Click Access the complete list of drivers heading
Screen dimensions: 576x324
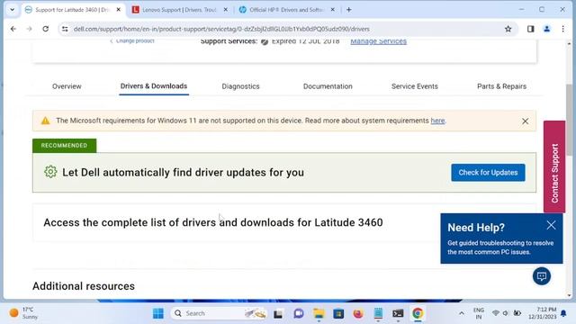click(x=213, y=222)
